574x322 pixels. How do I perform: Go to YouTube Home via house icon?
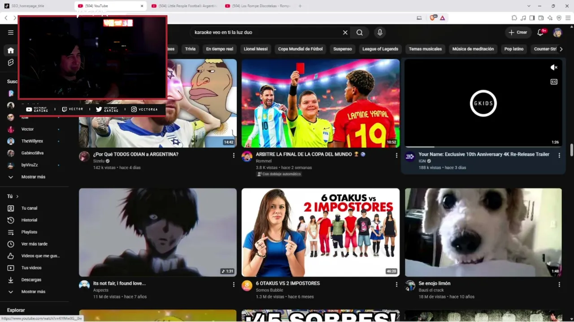[11, 51]
